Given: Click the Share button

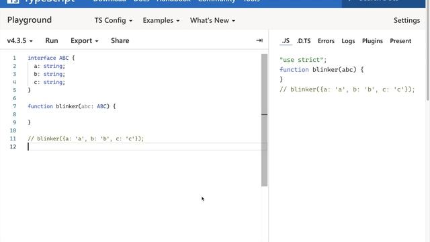Looking at the screenshot, I should tap(120, 40).
